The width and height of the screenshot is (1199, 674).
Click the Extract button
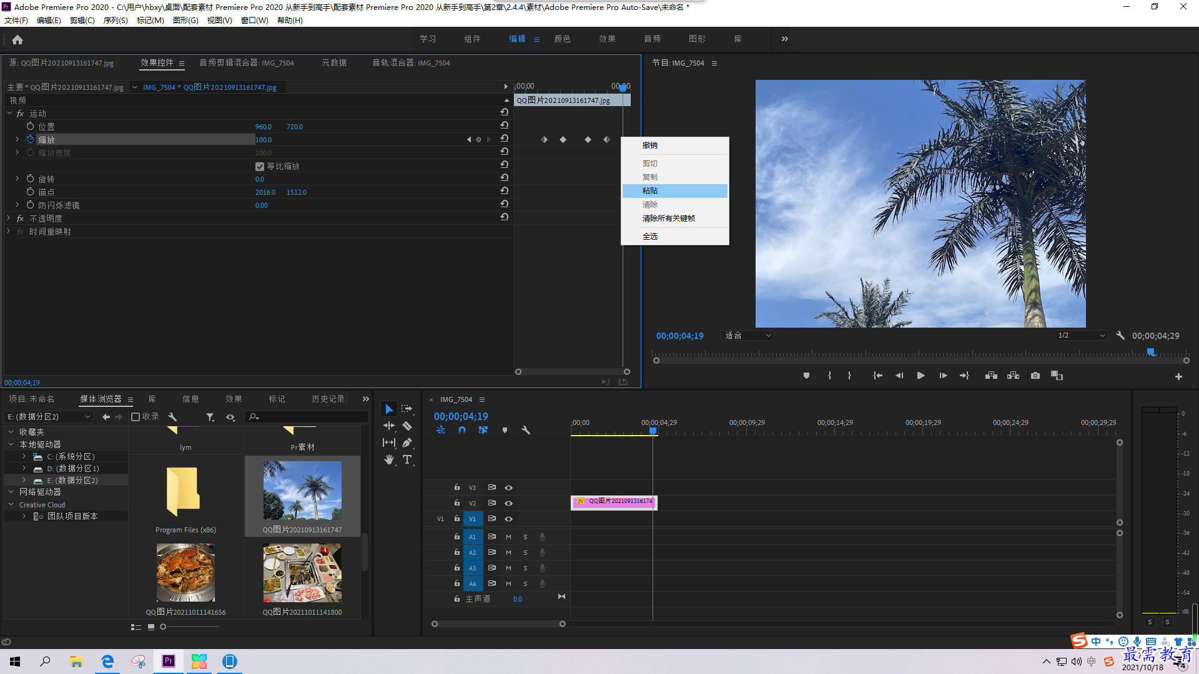1014,376
